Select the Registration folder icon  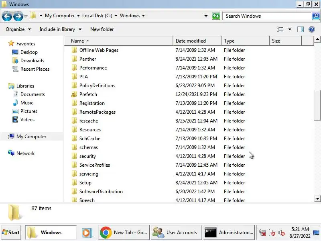[x=74, y=103]
